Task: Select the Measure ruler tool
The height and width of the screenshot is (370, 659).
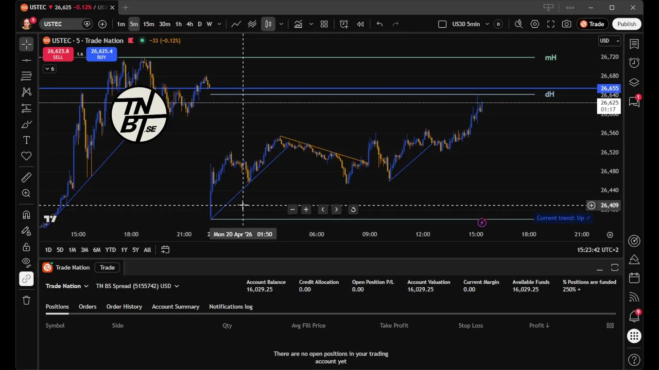Action: (x=26, y=177)
